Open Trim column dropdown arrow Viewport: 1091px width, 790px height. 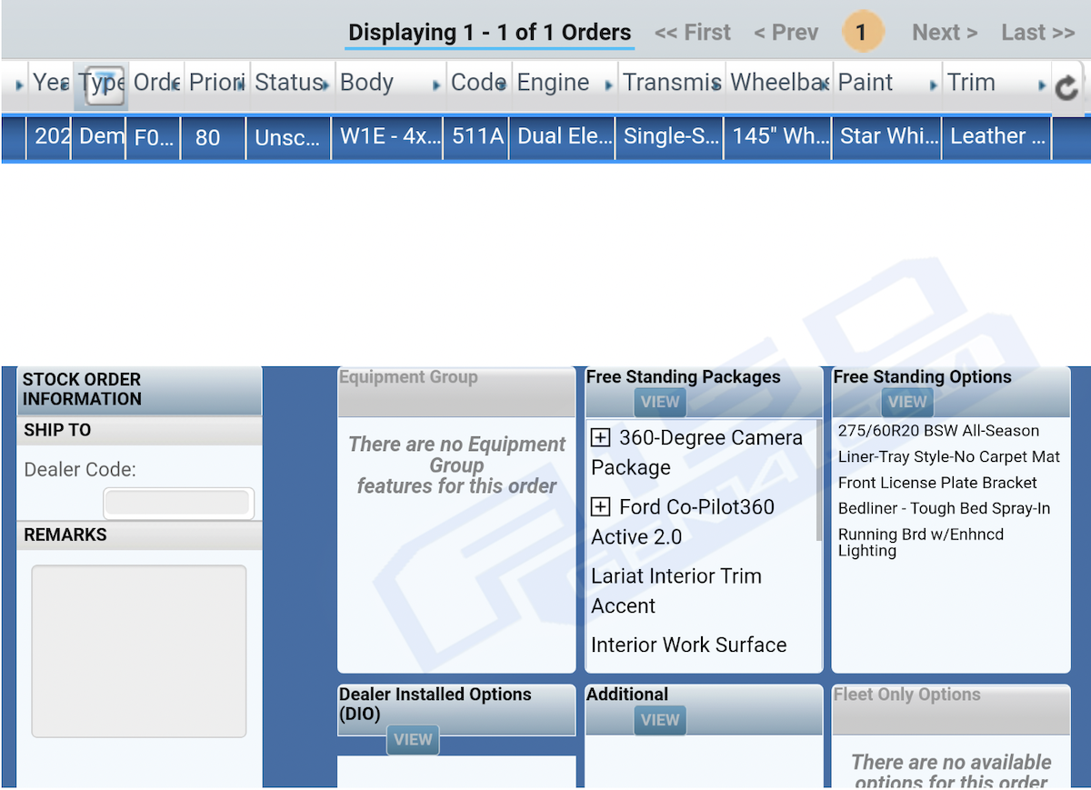(x=1042, y=85)
